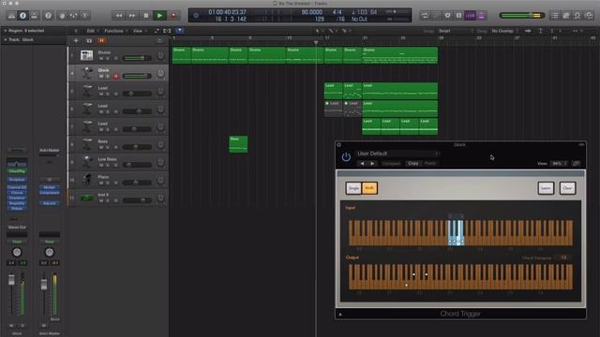Image resolution: width=600 pixels, height=337 pixels.
Task: Toggle the orange catch playhead button
Action: (x=101, y=41)
